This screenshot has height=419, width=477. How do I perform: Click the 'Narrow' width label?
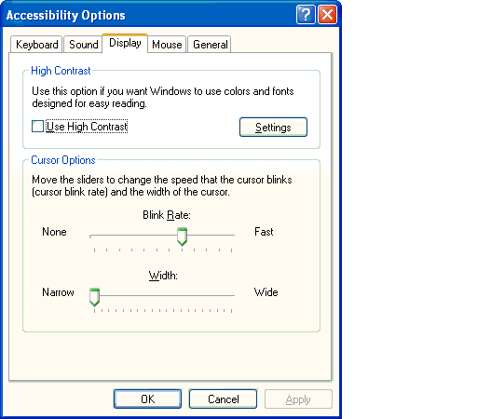(x=58, y=292)
